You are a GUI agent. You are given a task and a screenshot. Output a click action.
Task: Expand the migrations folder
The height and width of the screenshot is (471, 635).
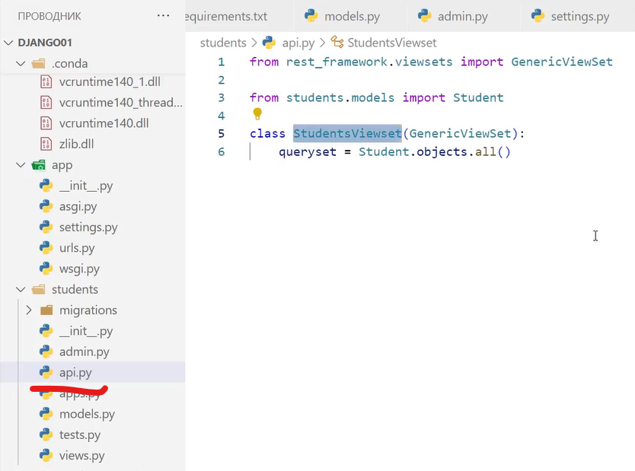point(29,310)
